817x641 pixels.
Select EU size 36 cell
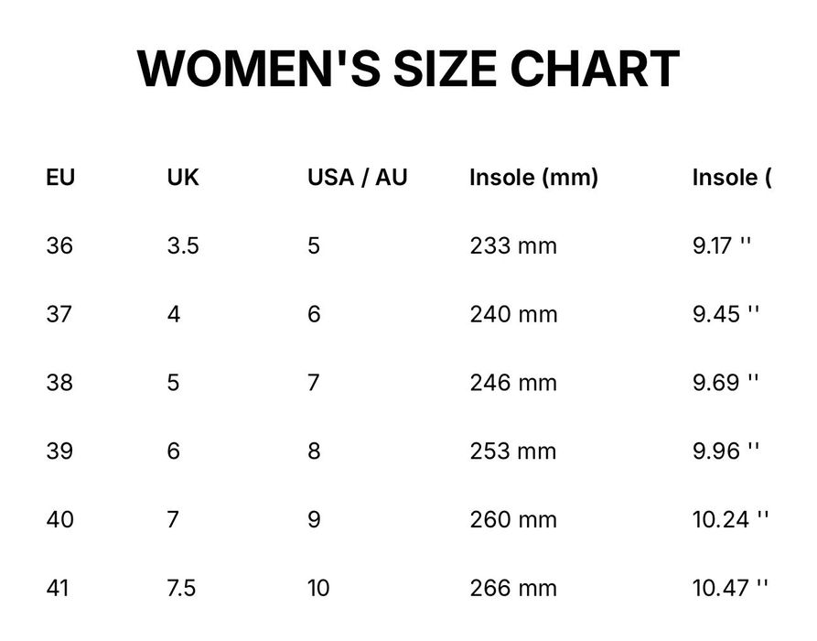59,246
